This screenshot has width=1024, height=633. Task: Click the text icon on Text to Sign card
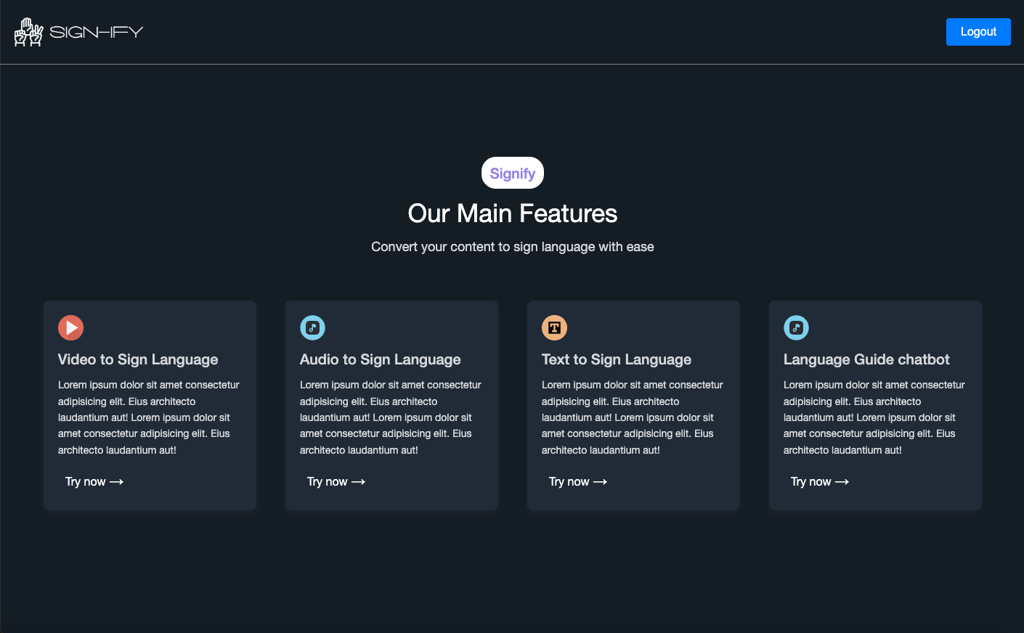point(554,327)
